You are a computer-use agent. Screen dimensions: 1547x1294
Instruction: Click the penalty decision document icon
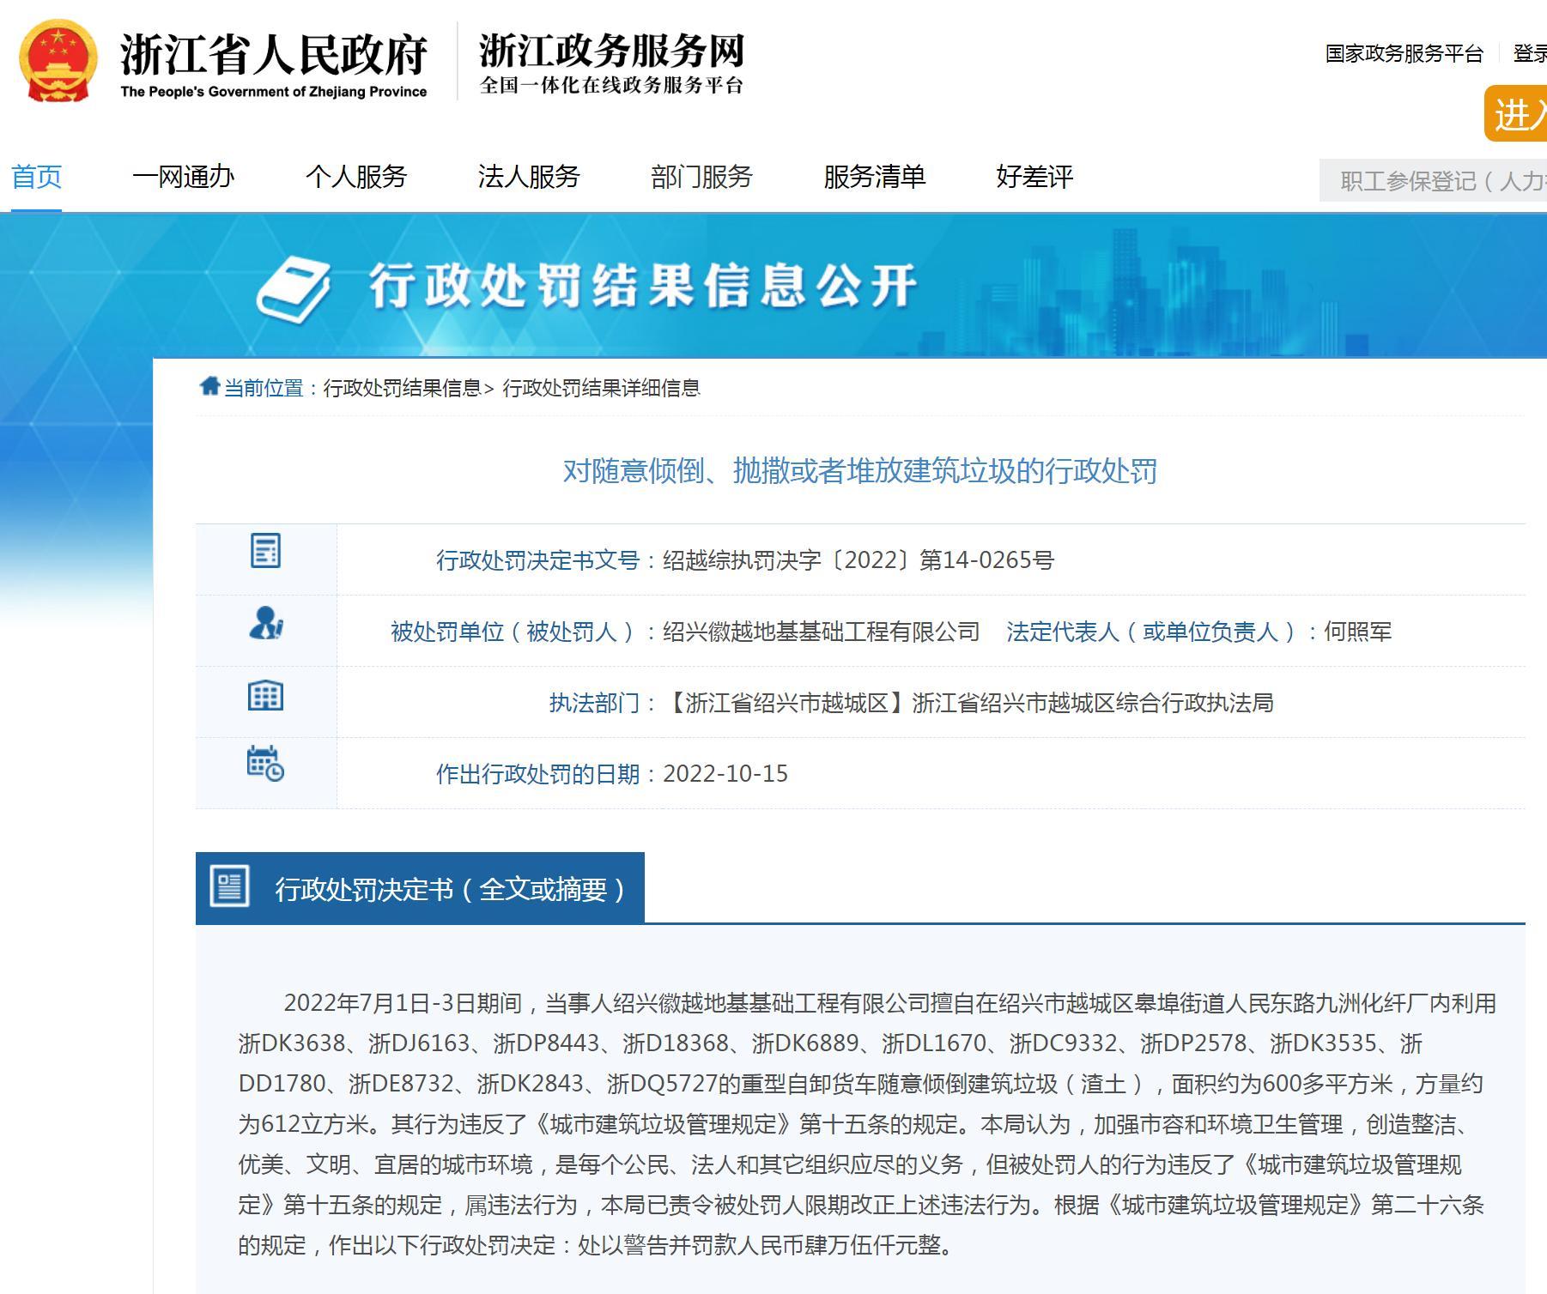(x=229, y=886)
